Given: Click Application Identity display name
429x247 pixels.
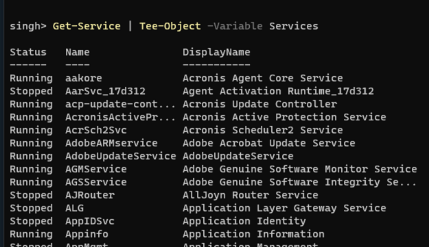Looking at the screenshot, I should 244,222.
